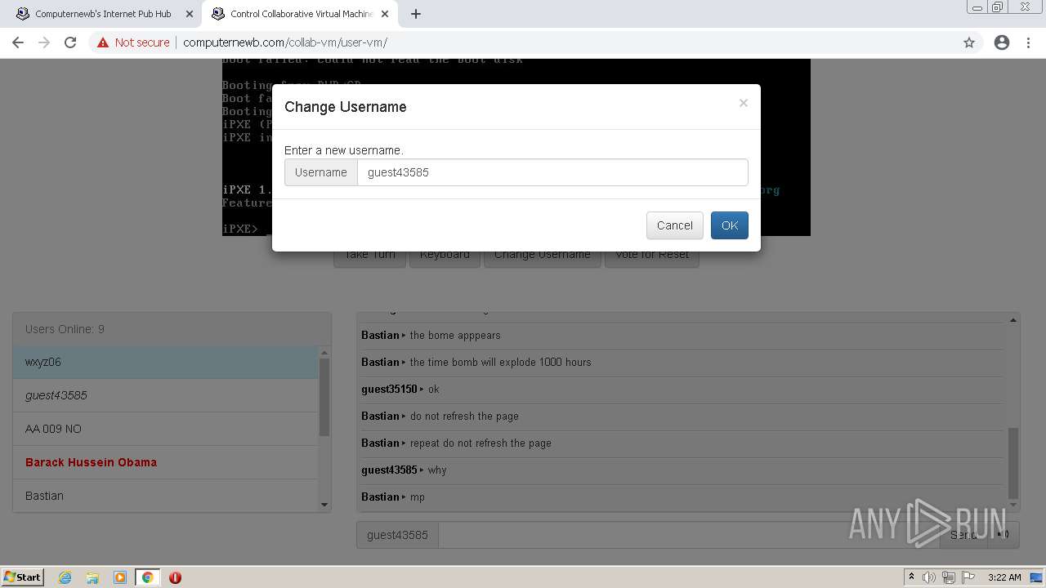
Task: Cancel the Change Username dialog
Action: pyautogui.click(x=674, y=225)
